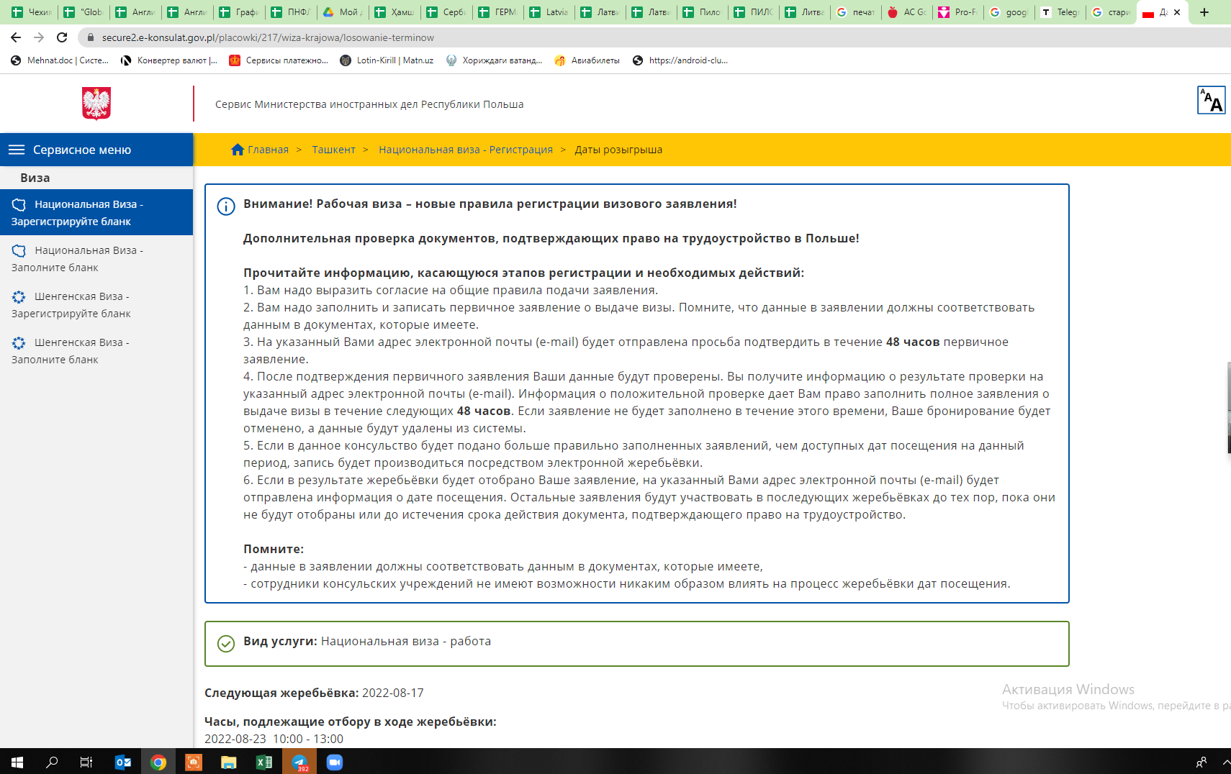Click the Ташкент breadcrumb link

click(333, 150)
